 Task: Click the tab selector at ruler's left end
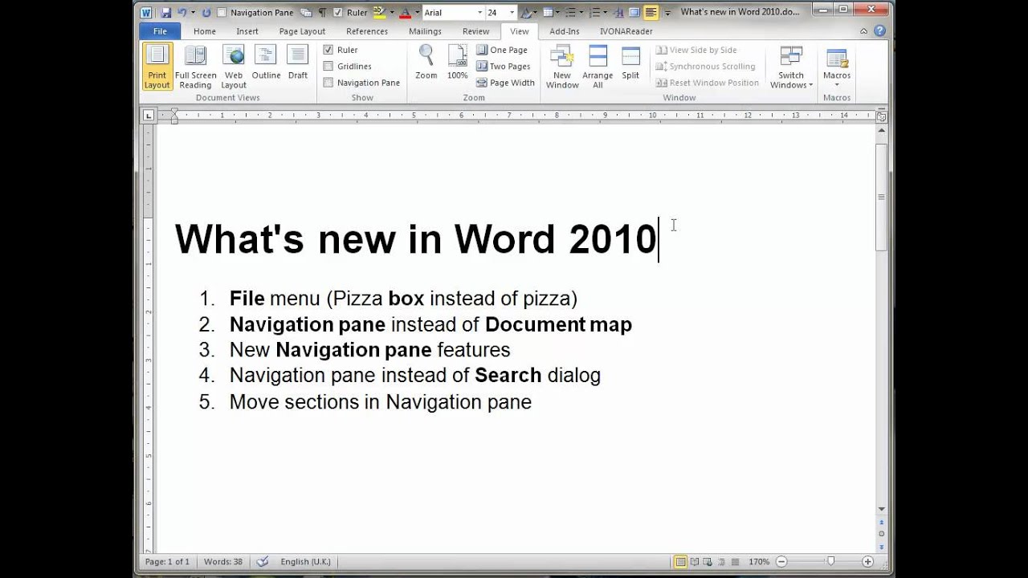[148, 116]
